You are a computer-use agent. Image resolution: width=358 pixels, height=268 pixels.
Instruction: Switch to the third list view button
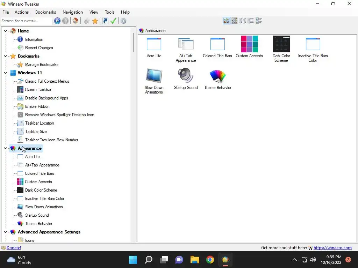(x=243, y=21)
